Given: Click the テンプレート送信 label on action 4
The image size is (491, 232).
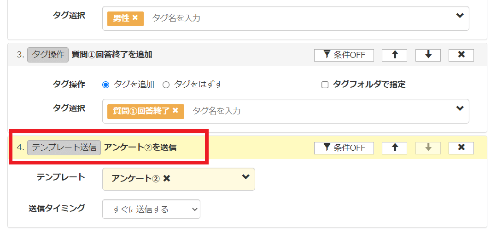Looking at the screenshot, I should click(64, 147).
